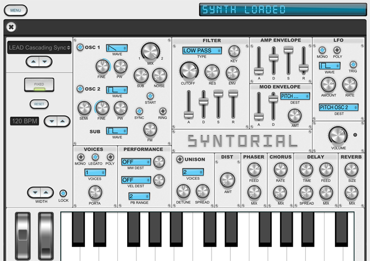The width and height of the screenshot is (370, 261).
Task: Click the LFO Rate knob
Action: point(349,84)
